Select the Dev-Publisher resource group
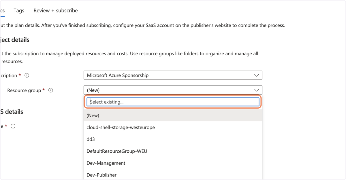 click(173, 175)
